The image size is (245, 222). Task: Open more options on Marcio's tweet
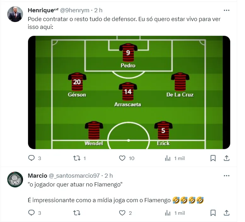point(226,176)
